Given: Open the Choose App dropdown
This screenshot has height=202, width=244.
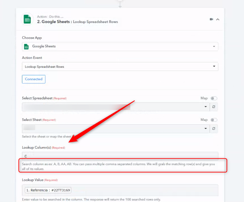Looking at the screenshot, I should pos(120,46).
